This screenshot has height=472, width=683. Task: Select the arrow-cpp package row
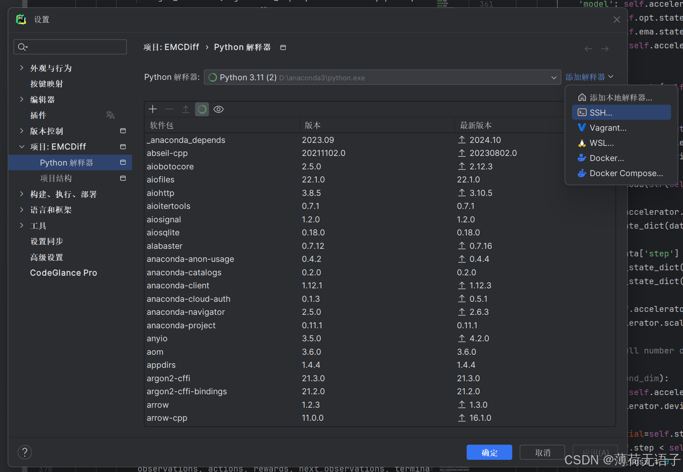380,418
